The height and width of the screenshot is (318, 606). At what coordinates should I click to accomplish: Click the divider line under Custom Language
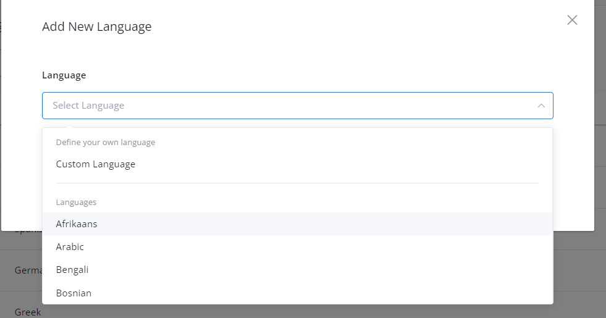[297, 183]
